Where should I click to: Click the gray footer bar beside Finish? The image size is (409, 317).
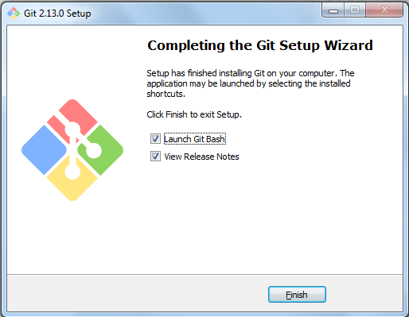click(x=138, y=293)
